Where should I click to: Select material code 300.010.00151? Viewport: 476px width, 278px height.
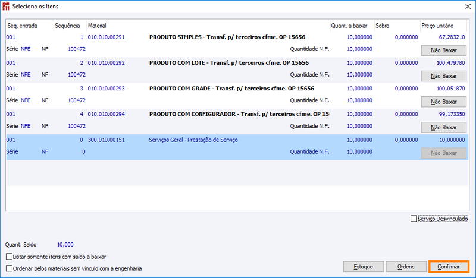pos(107,140)
